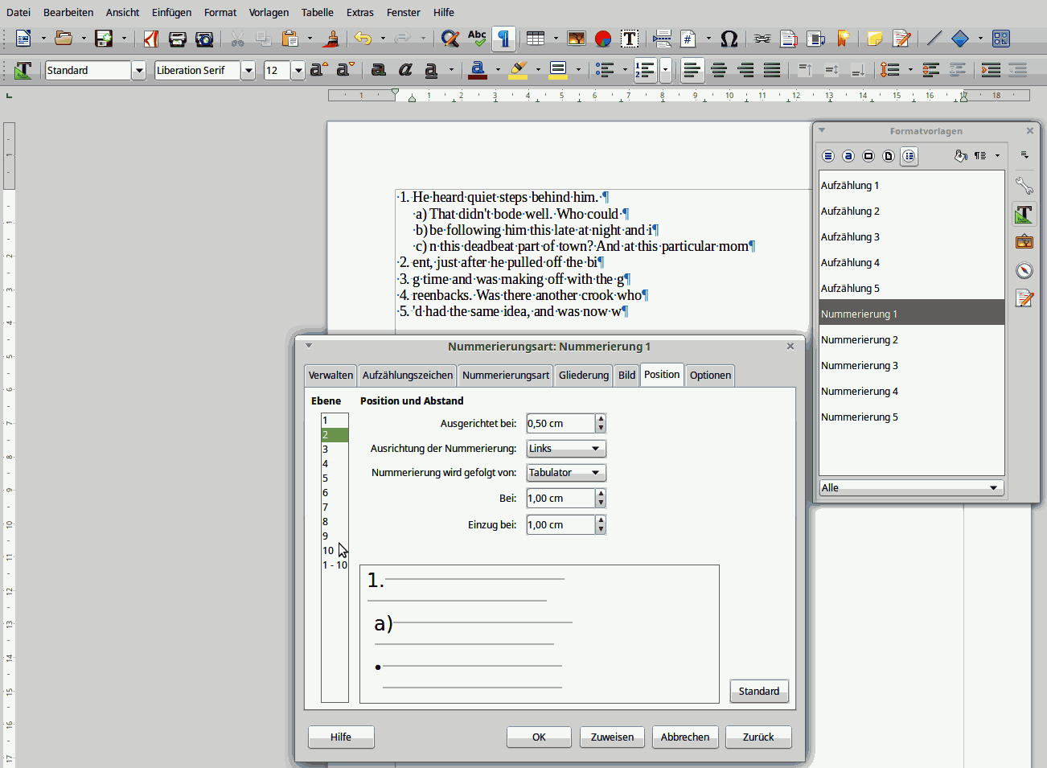1047x768 pixels.
Task: Open numbering list style dropdown arrow
Action: coord(666,71)
